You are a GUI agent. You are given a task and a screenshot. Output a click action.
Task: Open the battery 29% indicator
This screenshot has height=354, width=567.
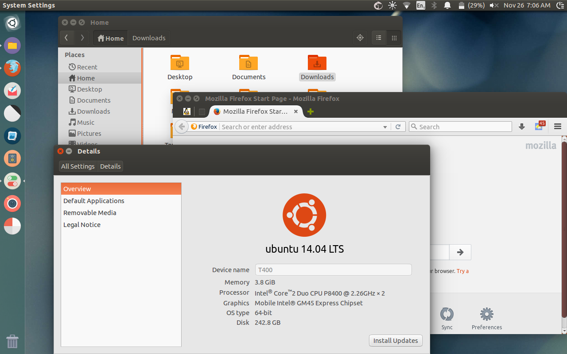(471, 5)
